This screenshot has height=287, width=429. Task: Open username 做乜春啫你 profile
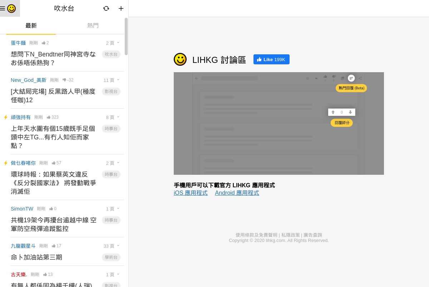(23, 163)
